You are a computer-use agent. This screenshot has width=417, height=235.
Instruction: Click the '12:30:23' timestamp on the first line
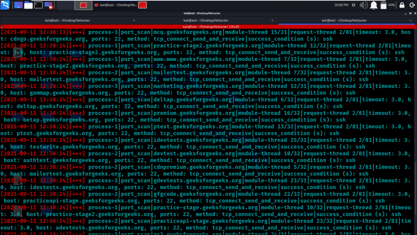coord(53,32)
